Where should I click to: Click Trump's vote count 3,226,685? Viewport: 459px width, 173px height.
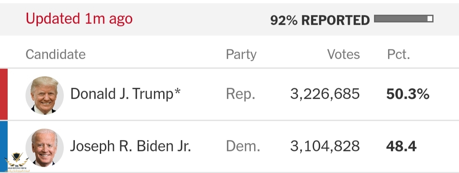(325, 94)
